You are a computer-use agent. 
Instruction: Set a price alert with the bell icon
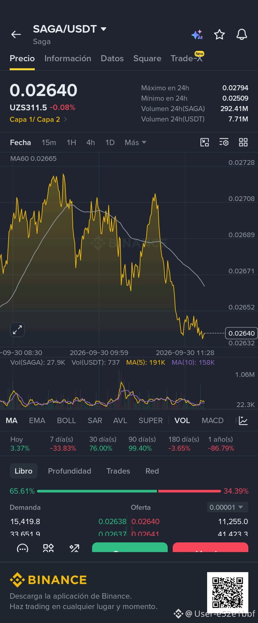tap(242, 34)
